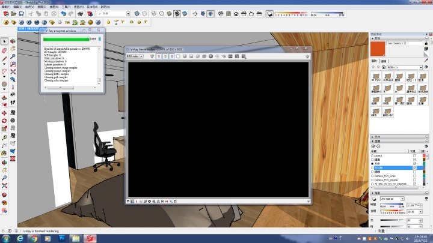Click the Print icon
Image resolution: width=433 pixels, height=243 pixels.
pos(81,13)
